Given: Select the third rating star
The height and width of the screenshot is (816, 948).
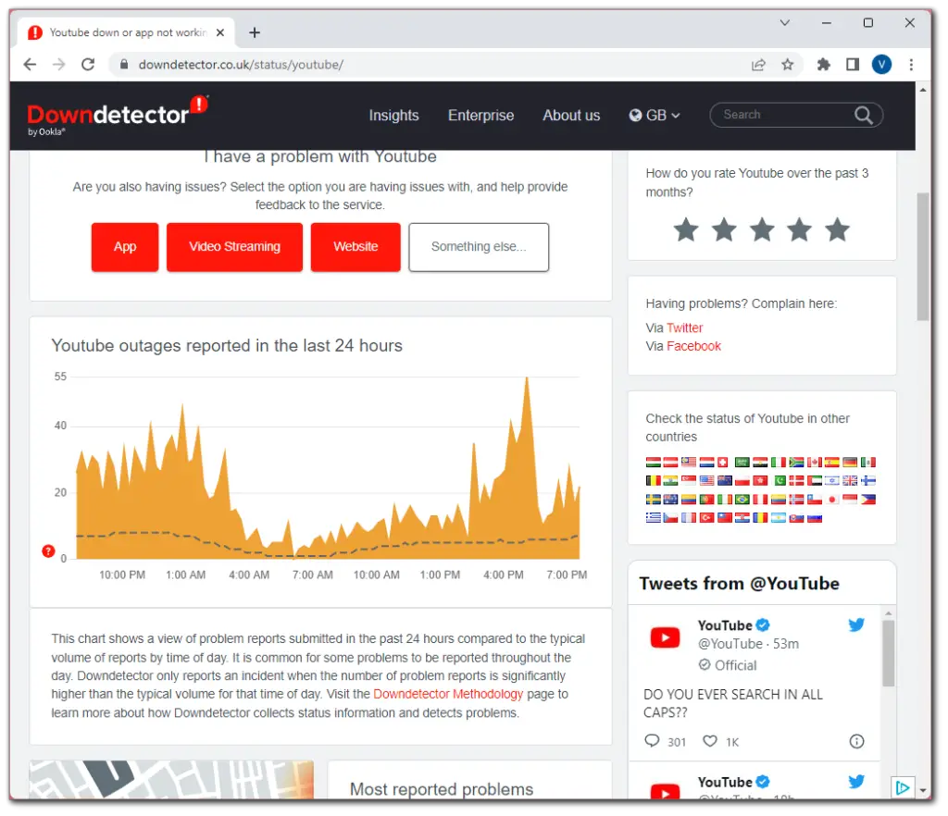Looking at the screenshot, I should point(762,229).
